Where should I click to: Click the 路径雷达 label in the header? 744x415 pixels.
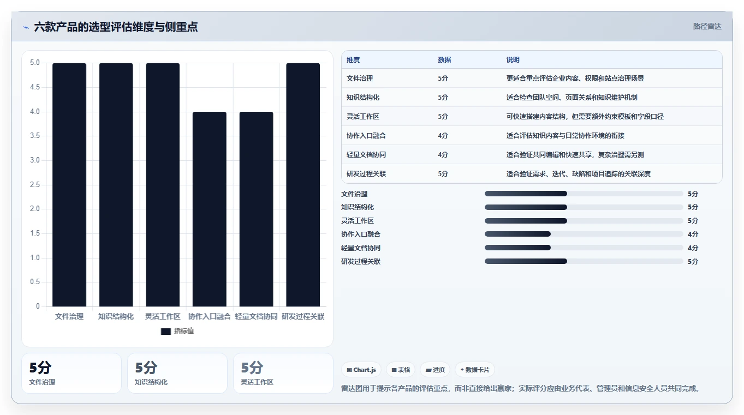[x=707, y=26]
